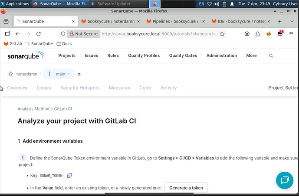Open Quality Gates
This screenshot has width=299, height=196.
click(x=183, y=56)
